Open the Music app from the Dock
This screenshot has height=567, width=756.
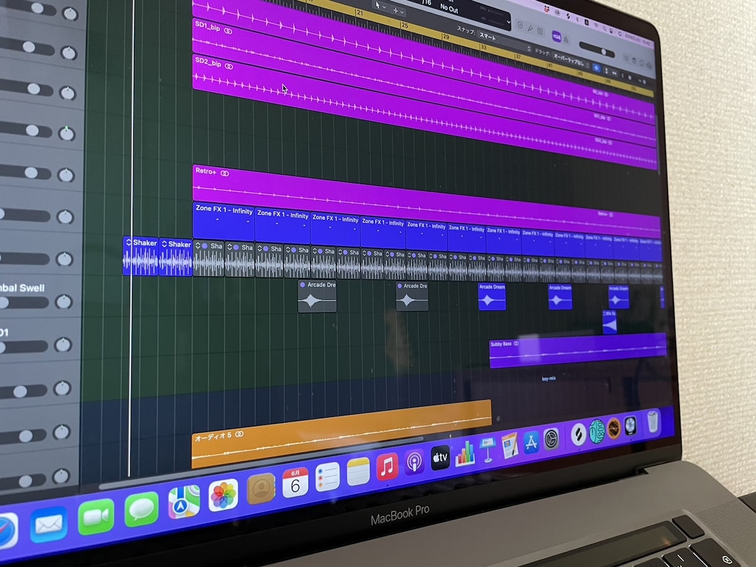[x=387, y=467]
